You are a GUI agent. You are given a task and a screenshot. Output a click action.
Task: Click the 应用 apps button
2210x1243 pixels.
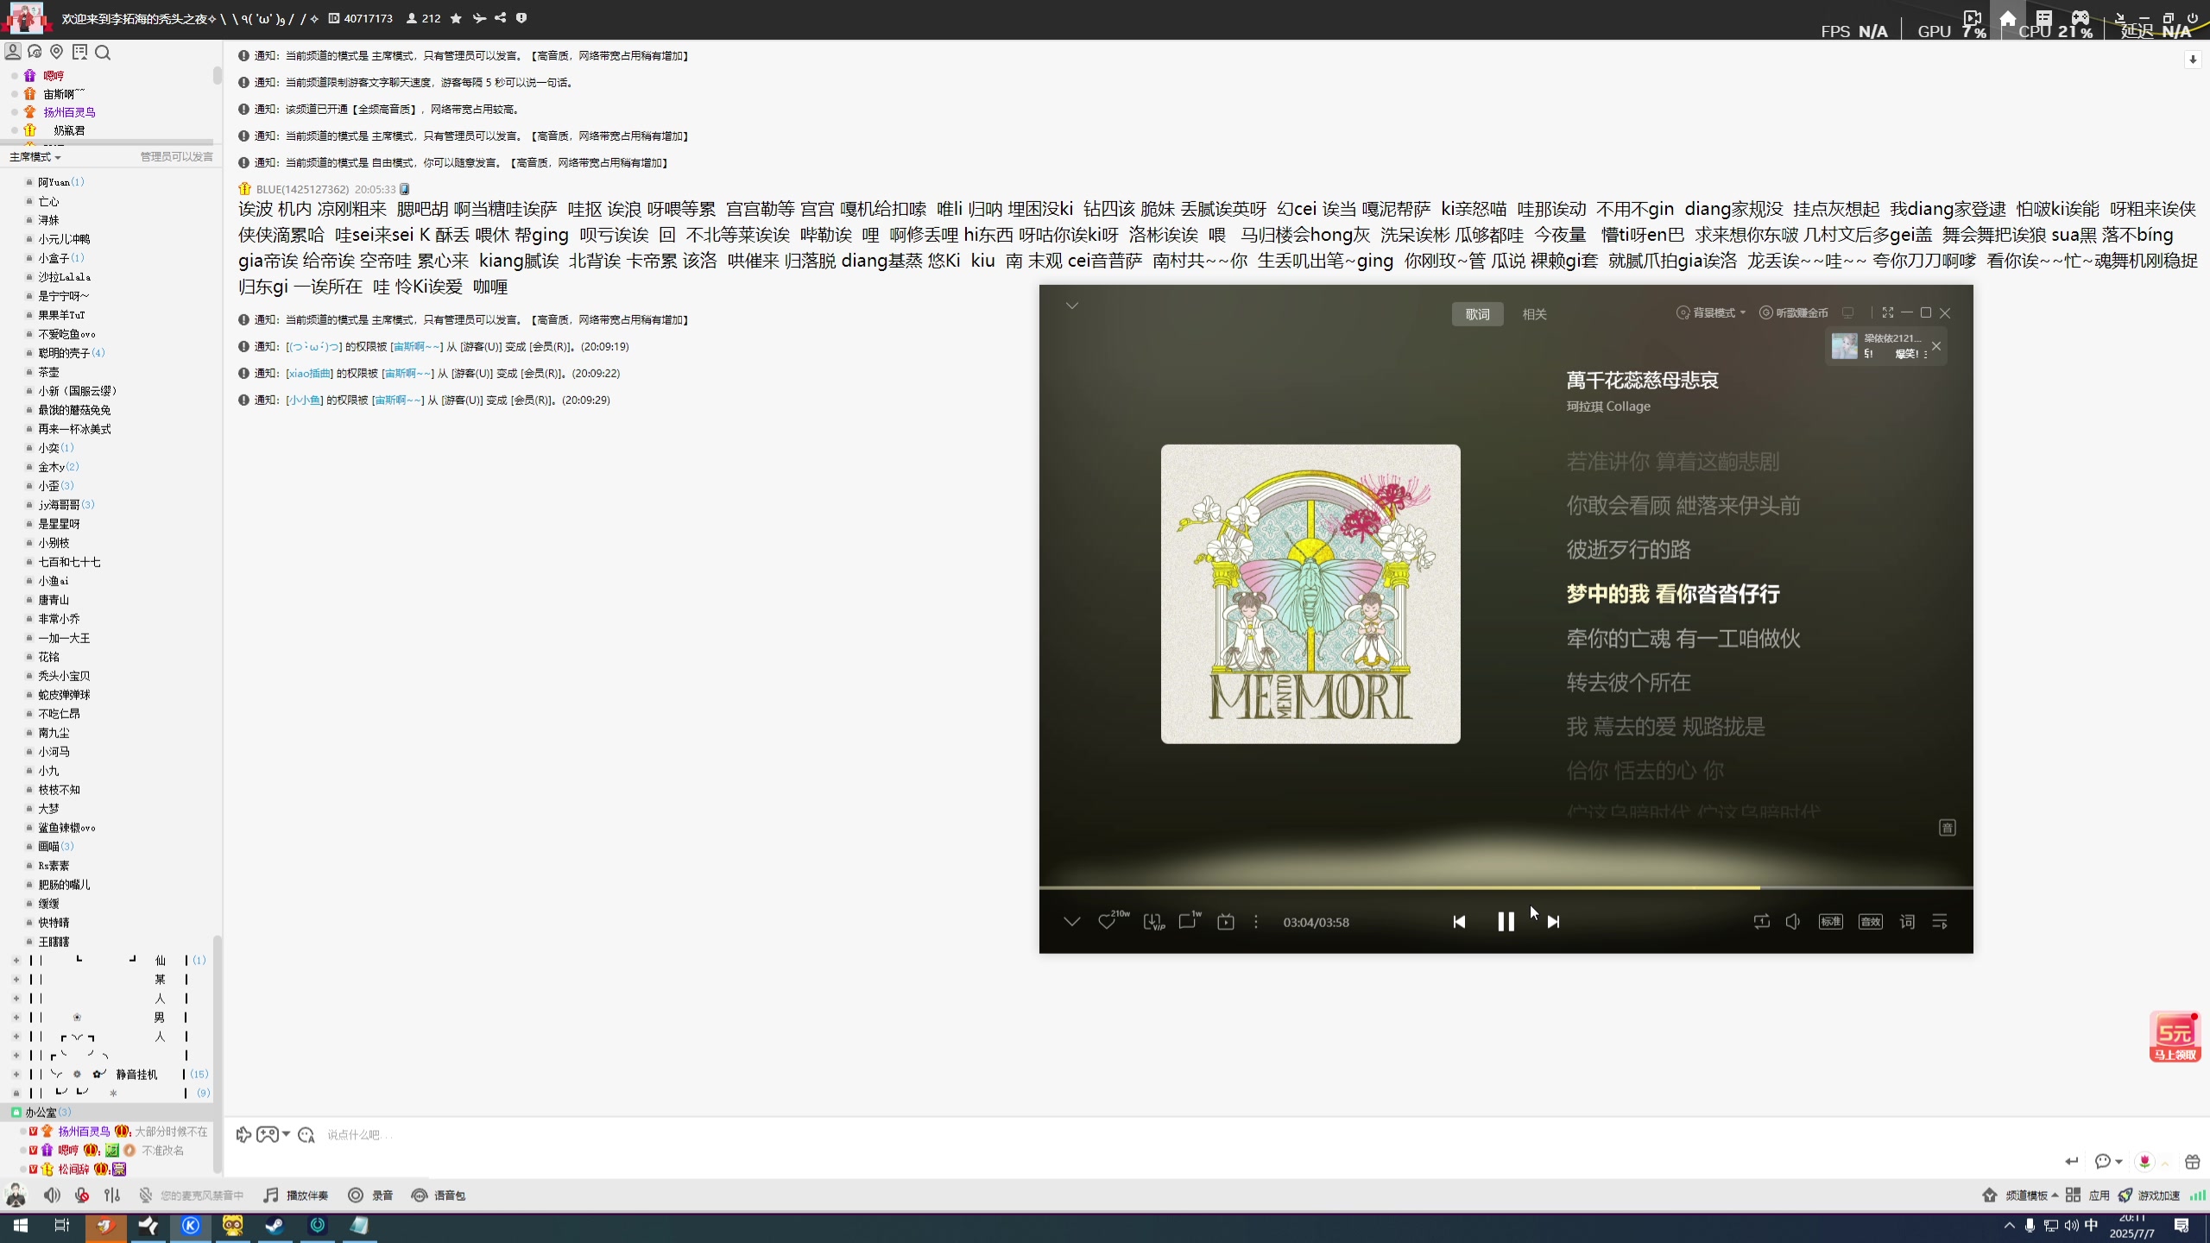[2088, 1196]
